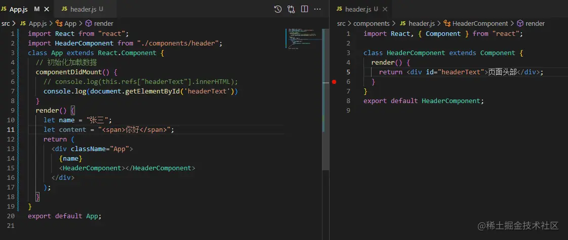Click line number 11 in App.js
This screenshot has width=568, height=240.
(11, 129)
